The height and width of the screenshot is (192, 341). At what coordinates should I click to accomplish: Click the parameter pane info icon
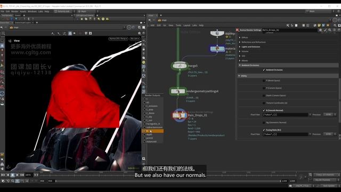point(334,30)
